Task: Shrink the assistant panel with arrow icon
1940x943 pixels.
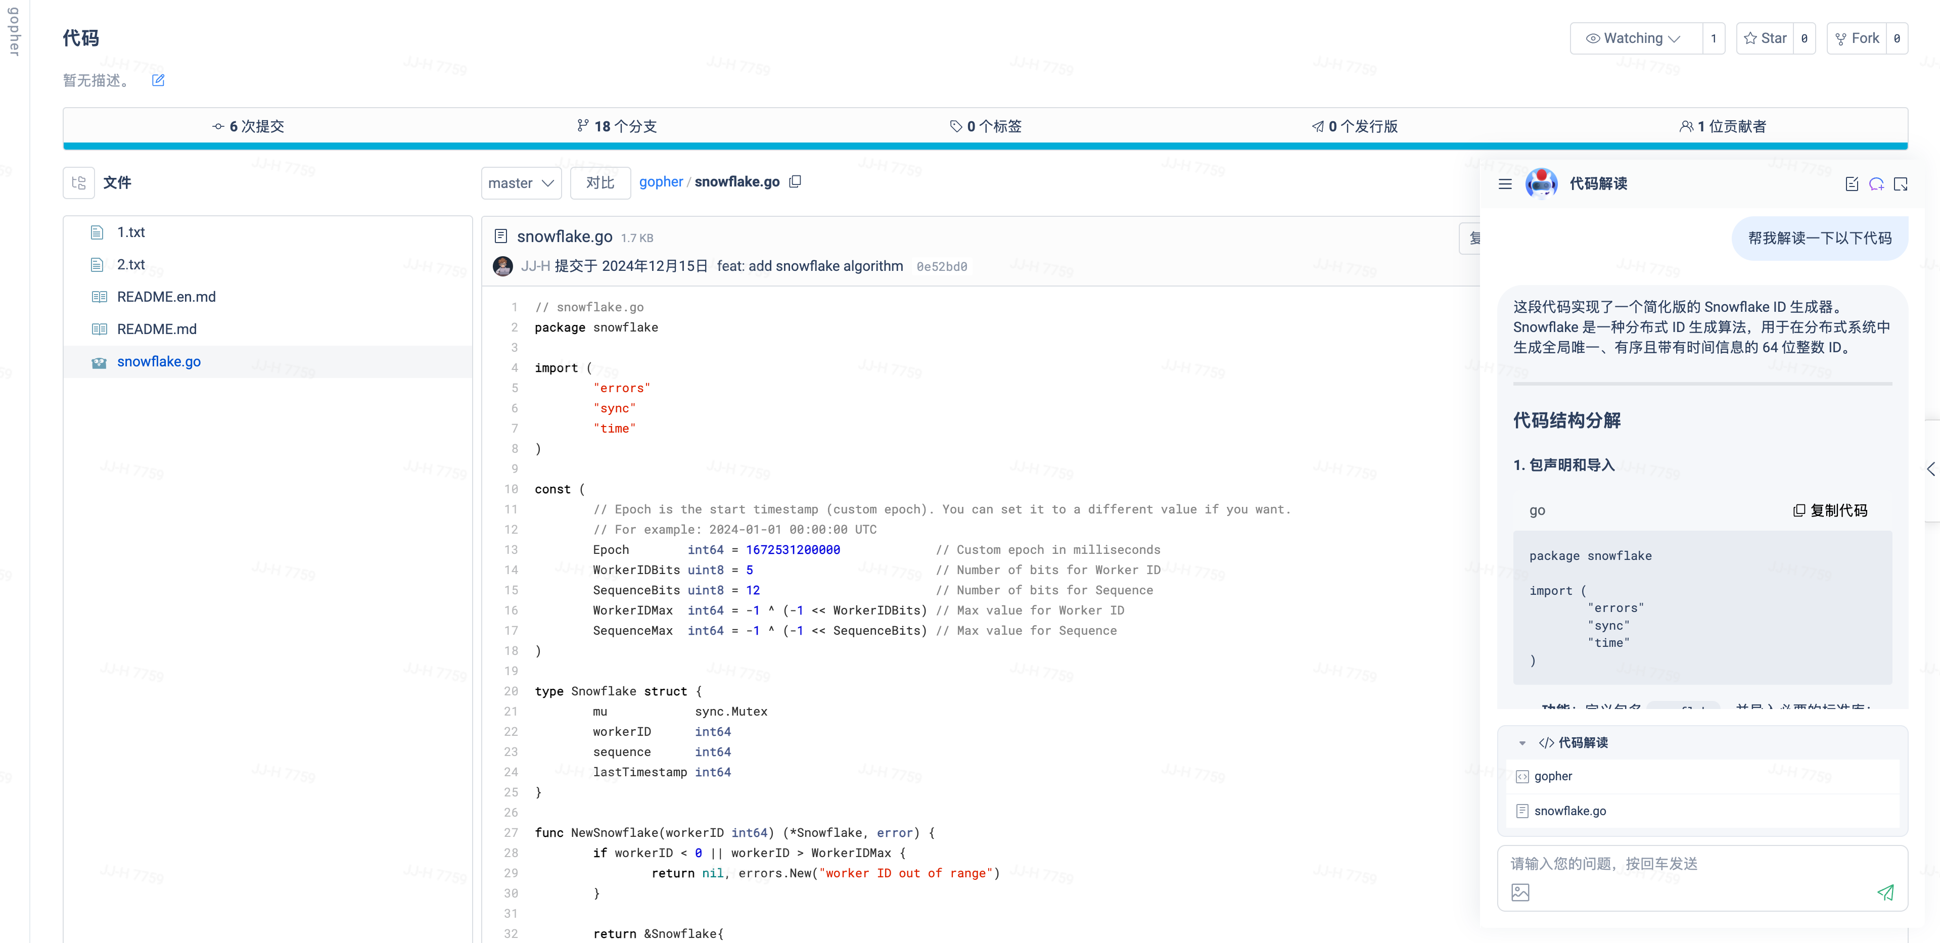Action: pyautogui.click(x=1901, y=184)
